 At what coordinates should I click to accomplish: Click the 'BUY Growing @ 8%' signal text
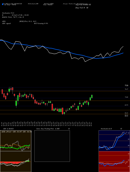(x=41, y=23)
